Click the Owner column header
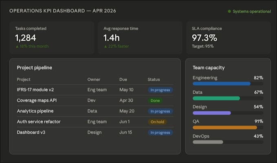 [94, 79]
